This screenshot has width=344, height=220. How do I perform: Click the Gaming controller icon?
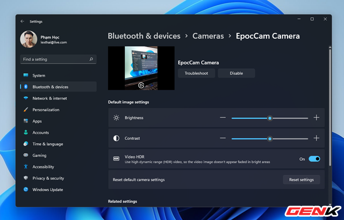tap(26, 155)
